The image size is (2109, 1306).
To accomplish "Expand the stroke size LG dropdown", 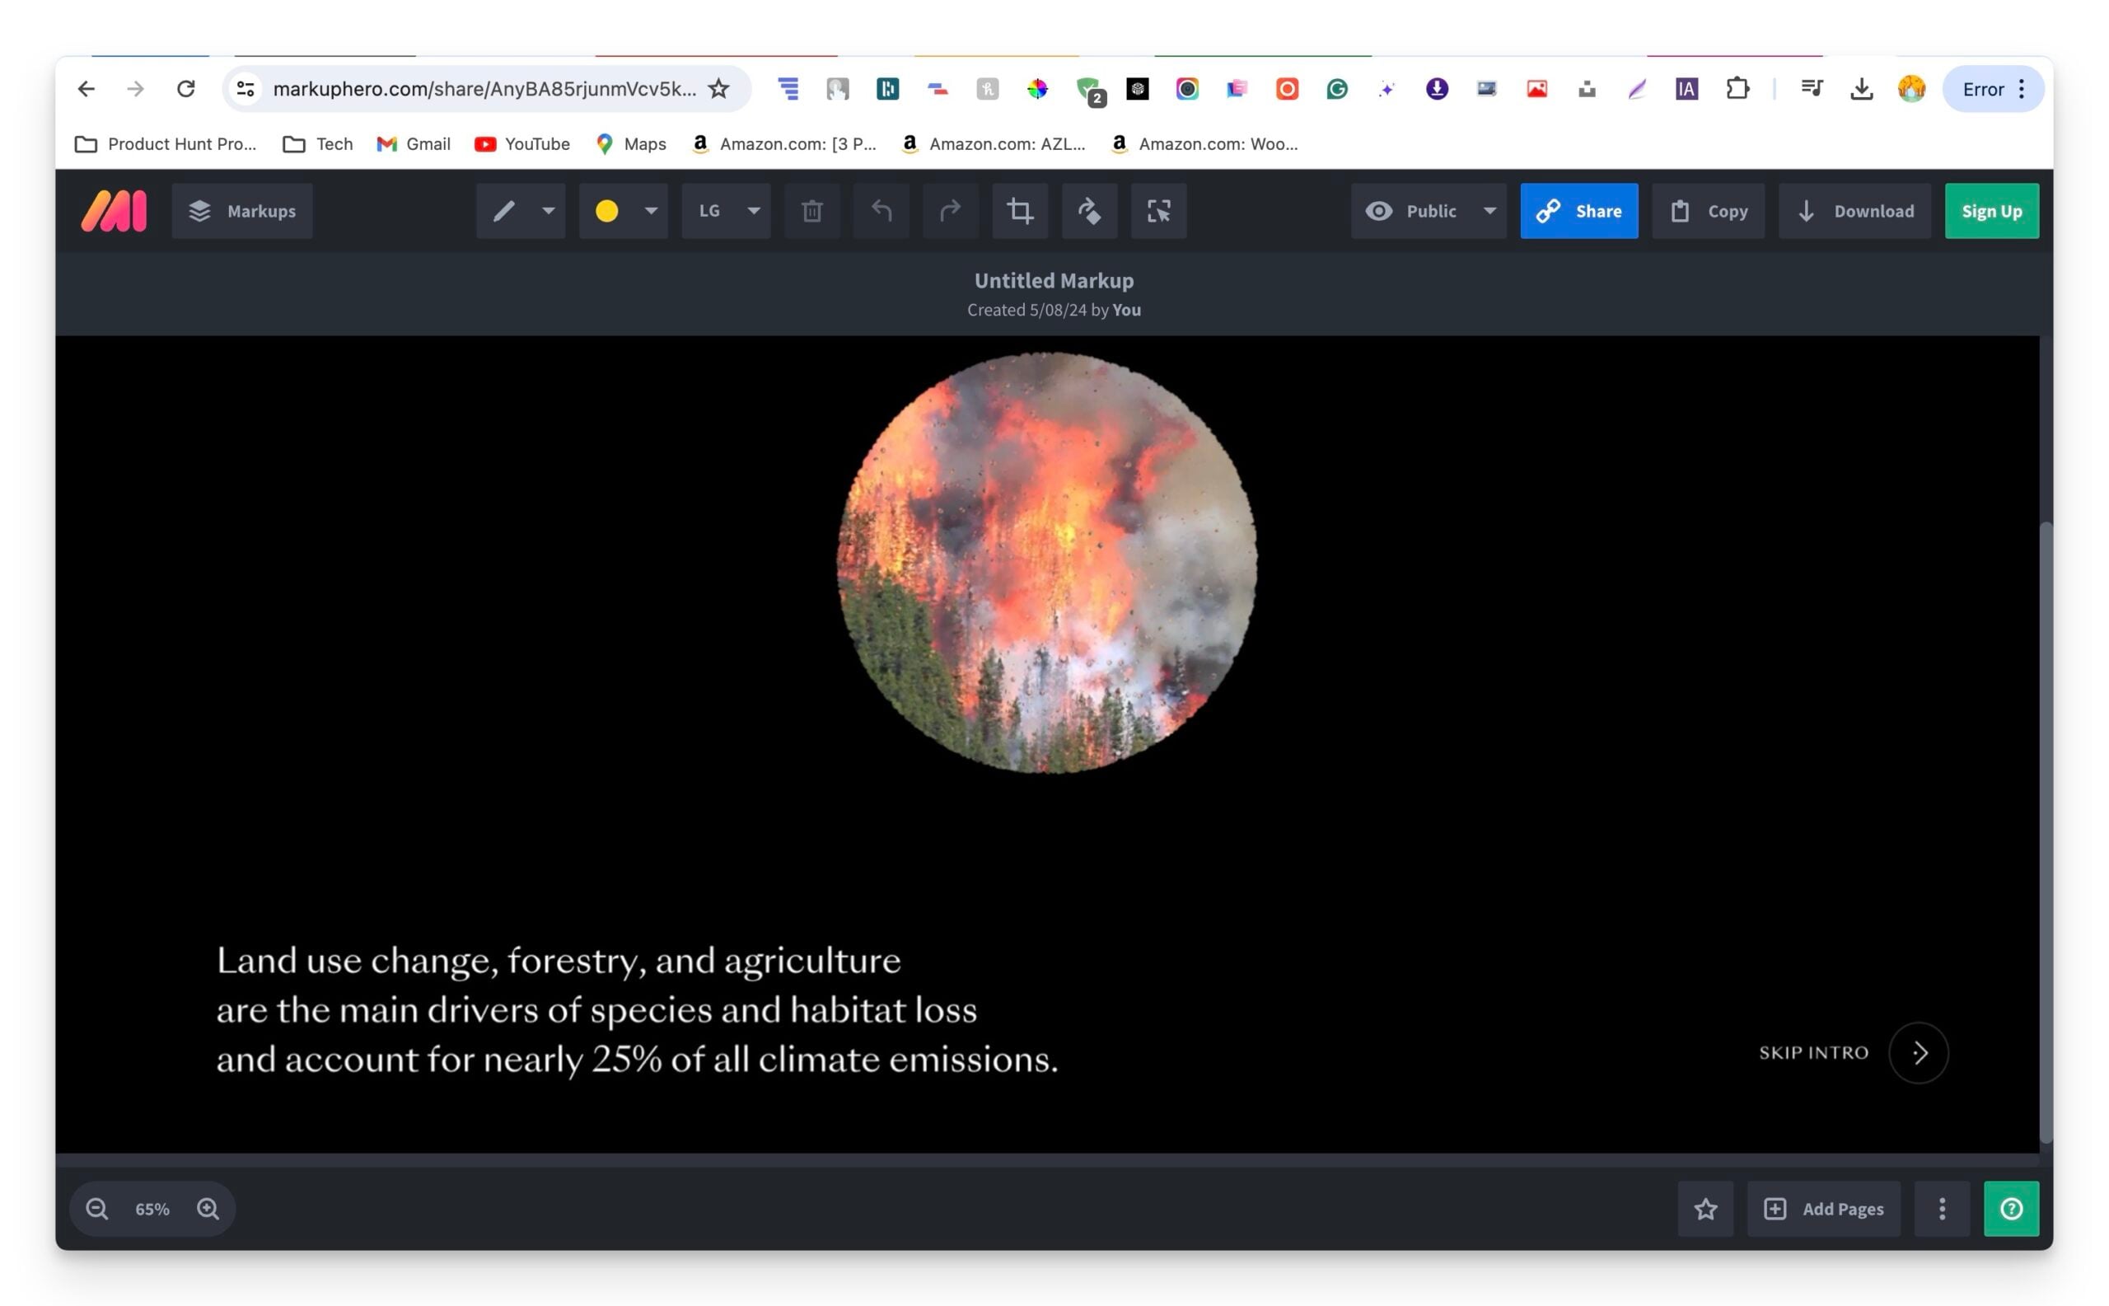I will [x=752, y=211].
